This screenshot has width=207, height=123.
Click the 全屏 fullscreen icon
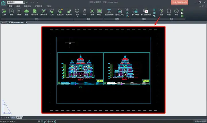coord(92,11)
